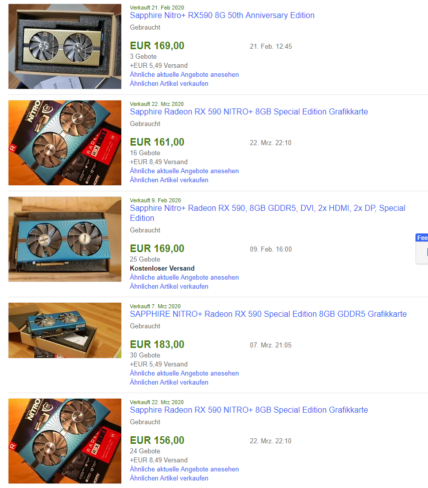Image resolution: width=428 pixels, height=488 pixels.
Task: Open EUR 156,00 Special Edition Grafikkarte title
Action: point(249,410)
